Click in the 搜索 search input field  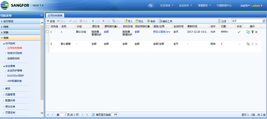coord(247,21)
